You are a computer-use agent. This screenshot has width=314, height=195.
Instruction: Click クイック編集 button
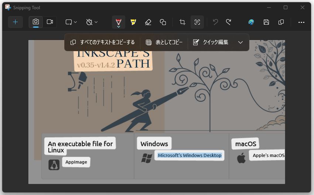click(x=211, y=42)
